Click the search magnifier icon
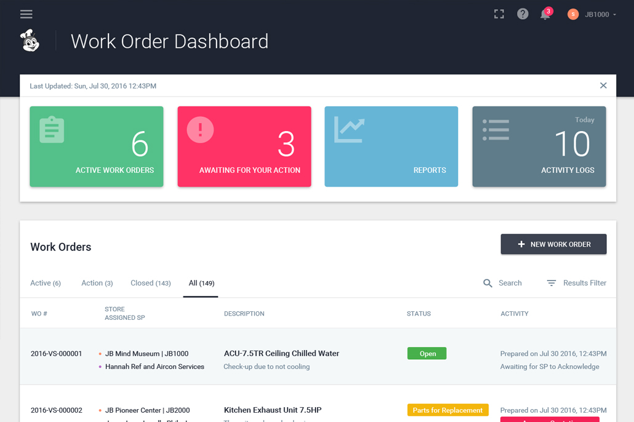The image size is (634, 422). click(x=488, y=283)
